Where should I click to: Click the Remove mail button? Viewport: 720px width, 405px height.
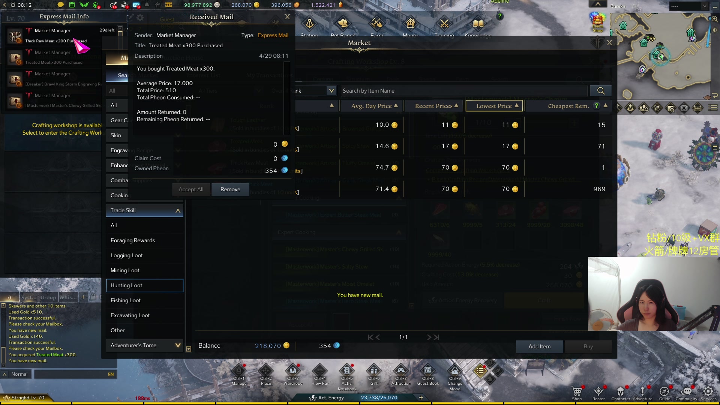pyautogui.click(x=230, y=189)
